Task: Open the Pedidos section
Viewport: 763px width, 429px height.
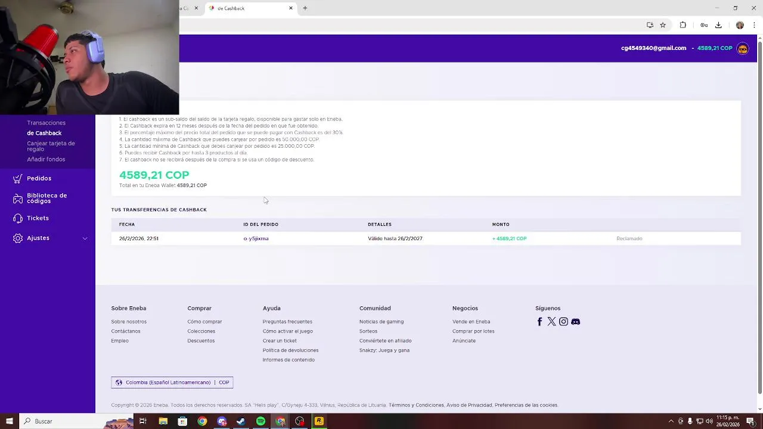Action: pyautogui.click(x=39, y=178)
